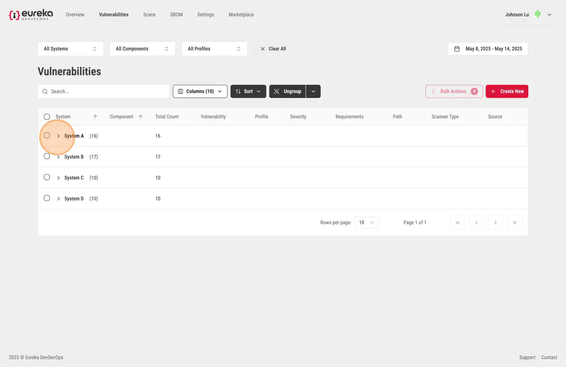Image resolution: width=566 pixels, height=367 pixels.
Task: Toggle the select-all header checkbox
Action: 47,117
